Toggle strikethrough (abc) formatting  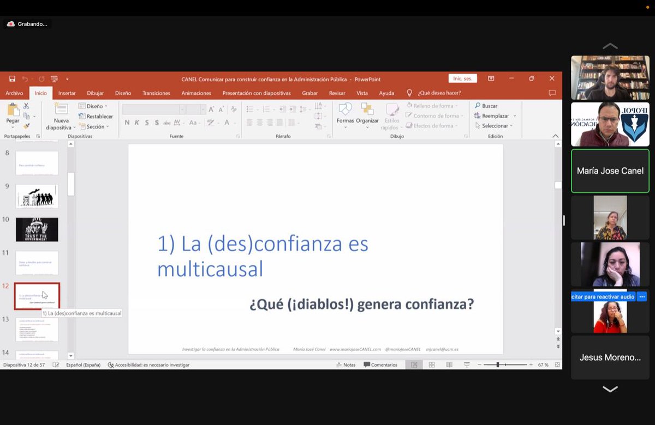click(167, 123)
